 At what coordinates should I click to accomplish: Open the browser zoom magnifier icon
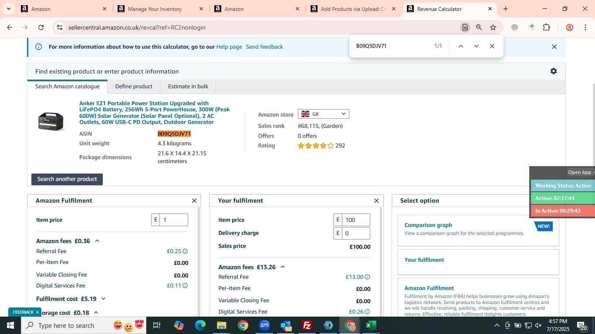[479, 27]
